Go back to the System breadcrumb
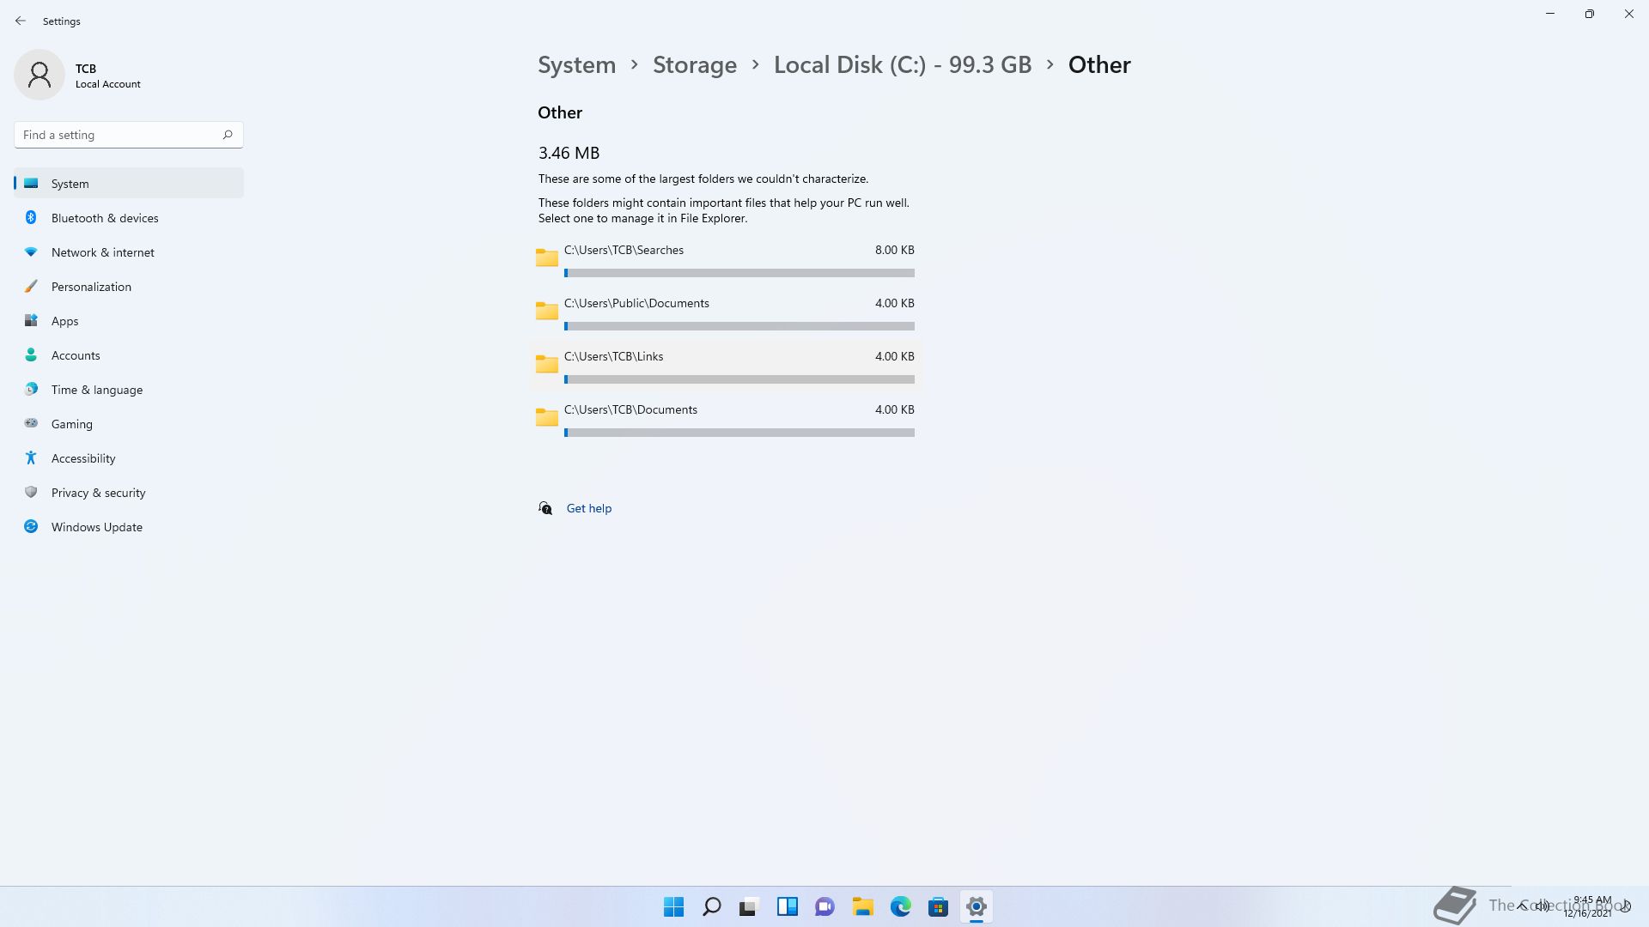Screen dimensions: 1649x927 tap(576, 64)
